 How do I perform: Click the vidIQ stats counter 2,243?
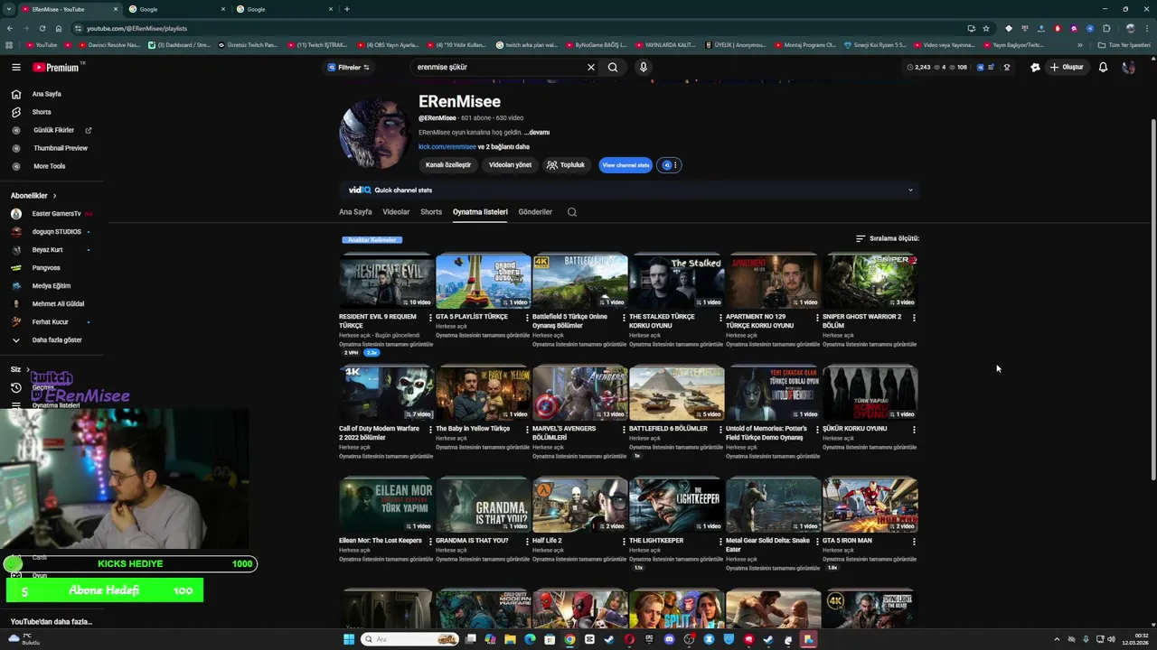point(918,67)
